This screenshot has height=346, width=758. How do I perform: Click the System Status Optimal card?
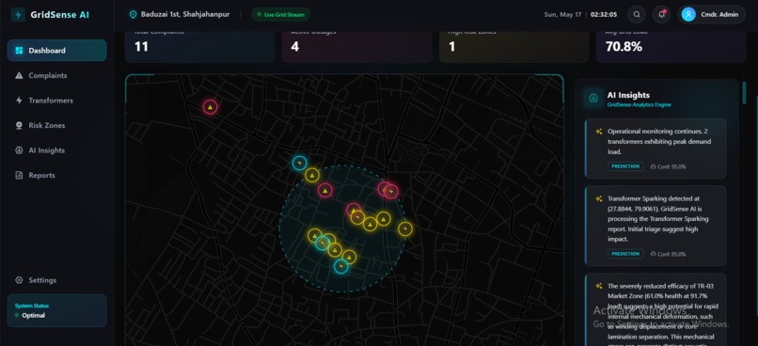point(57,310)
